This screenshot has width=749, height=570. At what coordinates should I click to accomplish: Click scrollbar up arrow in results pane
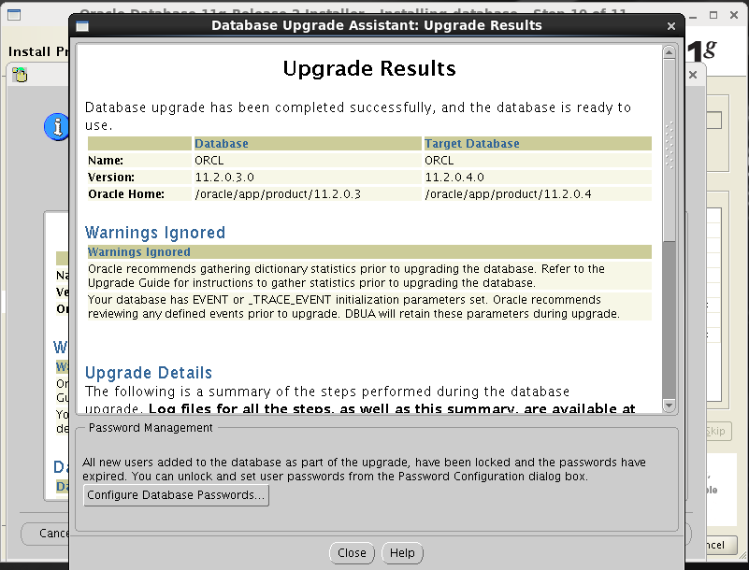(x=669, y=52)
